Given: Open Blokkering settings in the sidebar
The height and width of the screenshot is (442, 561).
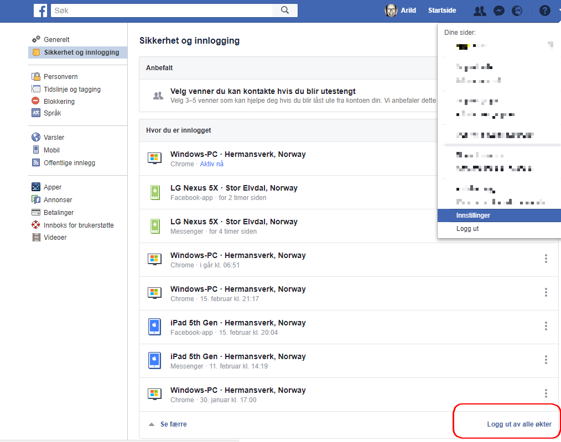Looking at the screenshot, I should [59, 101].
